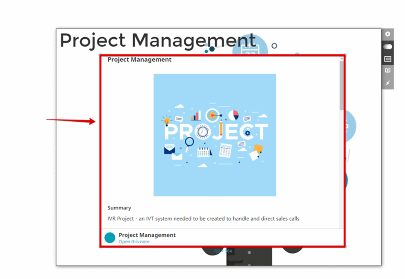Click the bold 'Project Management' footer title
This screenshot has width=405, height=279.
[x=147, y=235]
